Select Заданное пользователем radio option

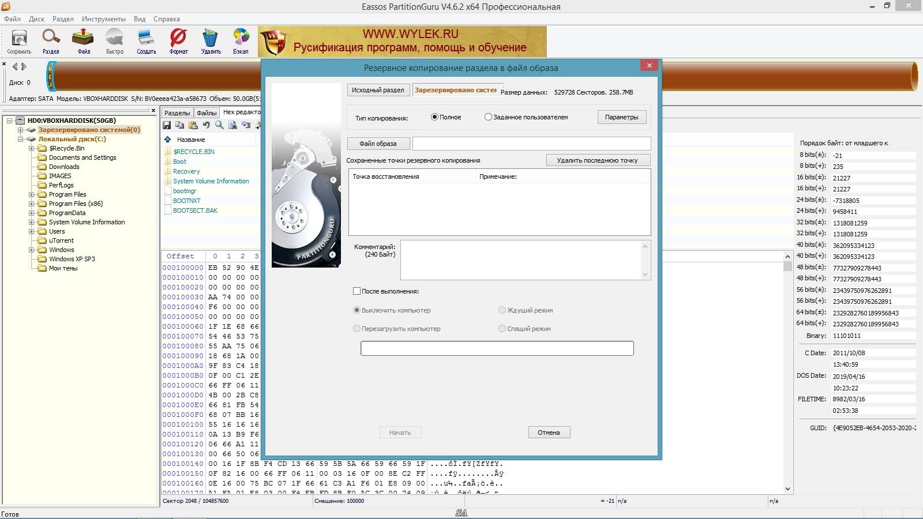coord(488,117)
